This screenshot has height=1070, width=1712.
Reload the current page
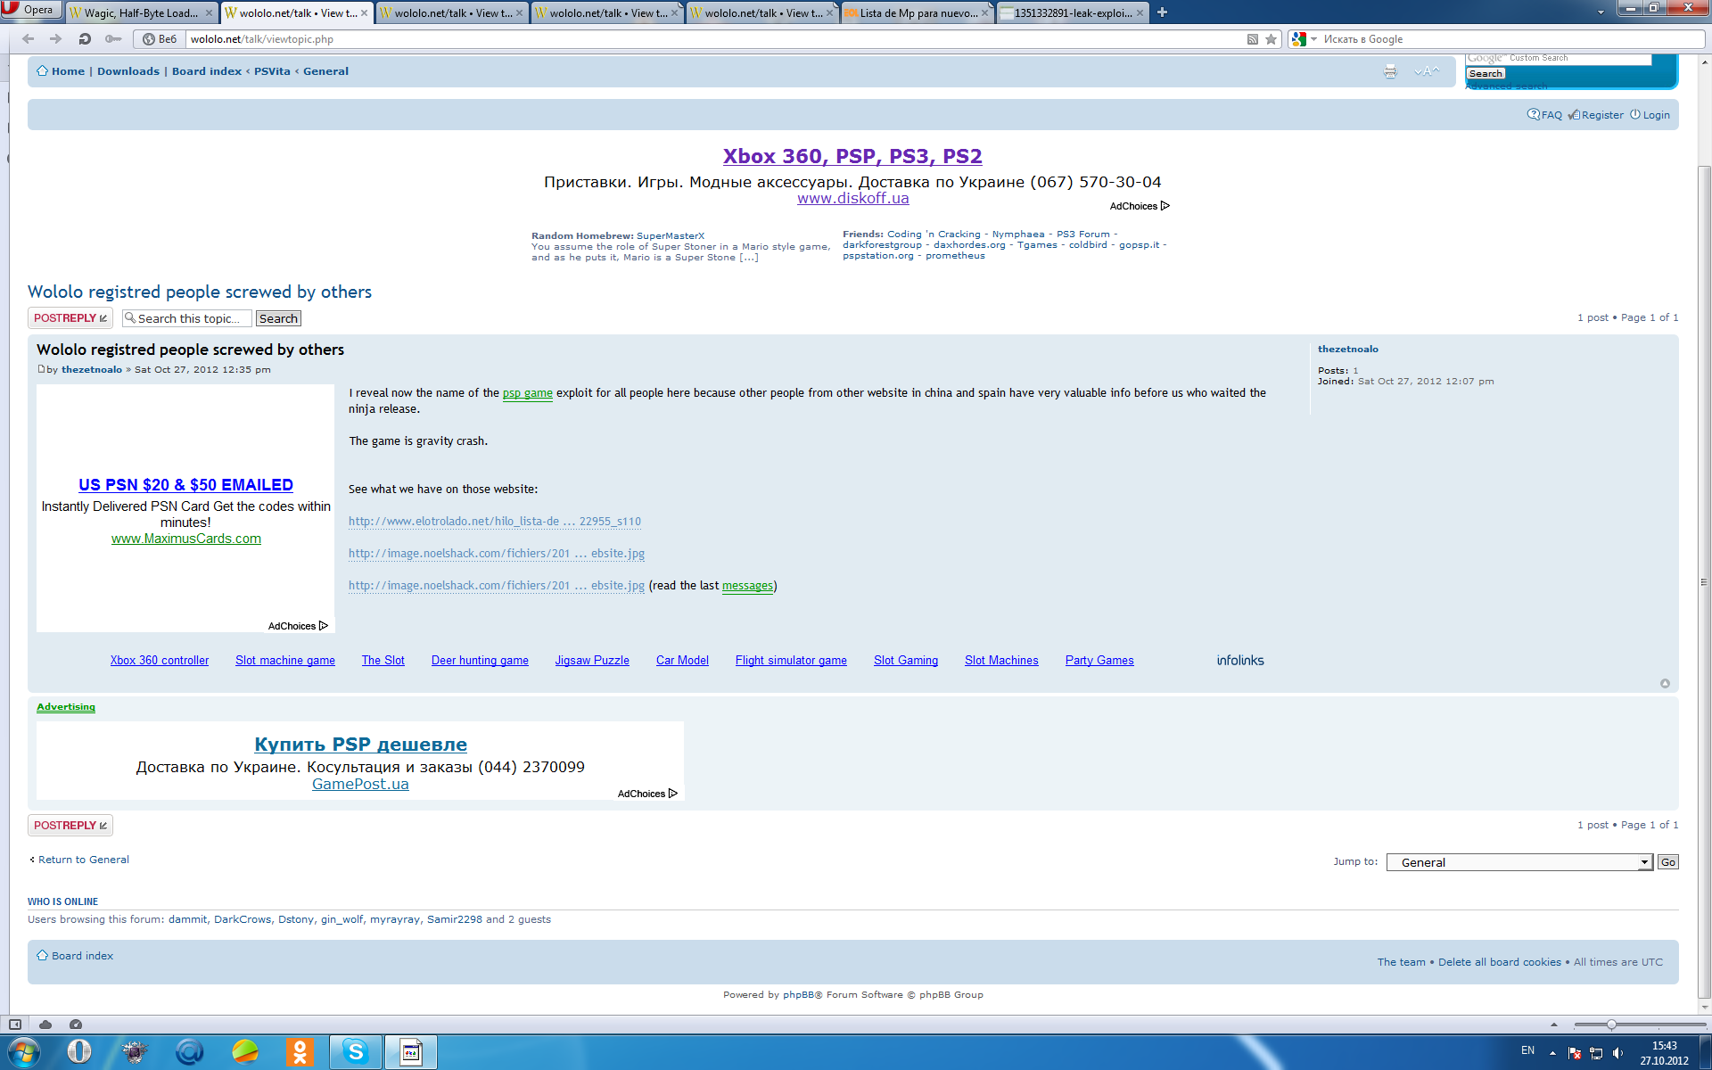[x=85, y=38]
